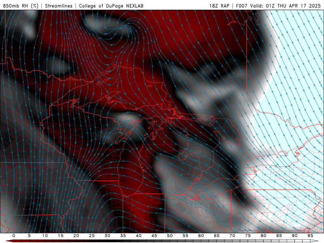Image resolution: width=324 pixels, height=243 pixels.
Task: Click the "20" value on the color scale
Action: (76, 236)
